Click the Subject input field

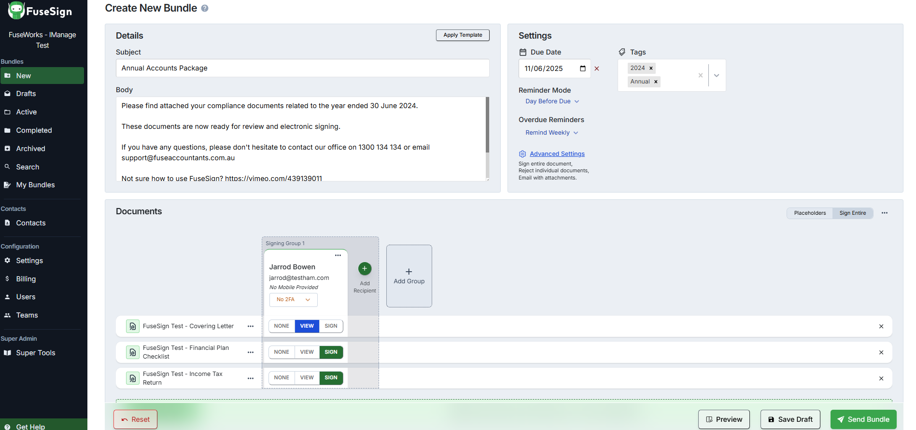(x=302, y=68)
